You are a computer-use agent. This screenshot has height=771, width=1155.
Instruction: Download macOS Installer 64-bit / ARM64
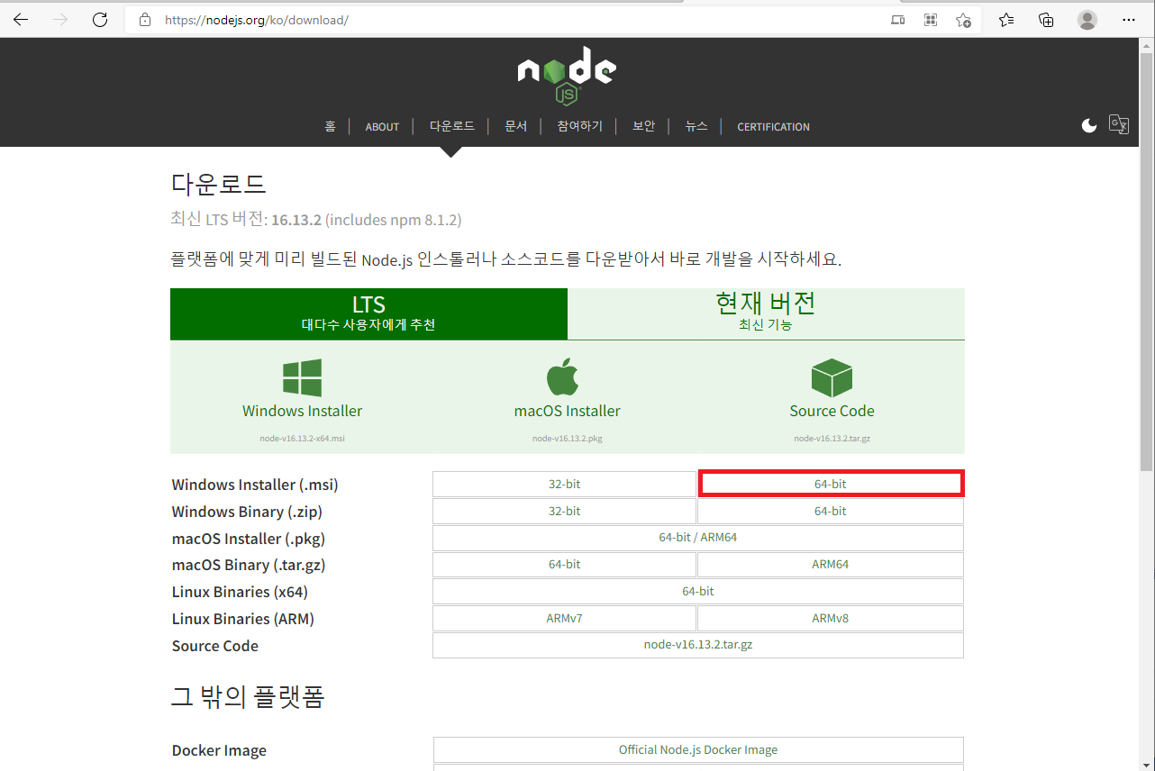[698, 538]
